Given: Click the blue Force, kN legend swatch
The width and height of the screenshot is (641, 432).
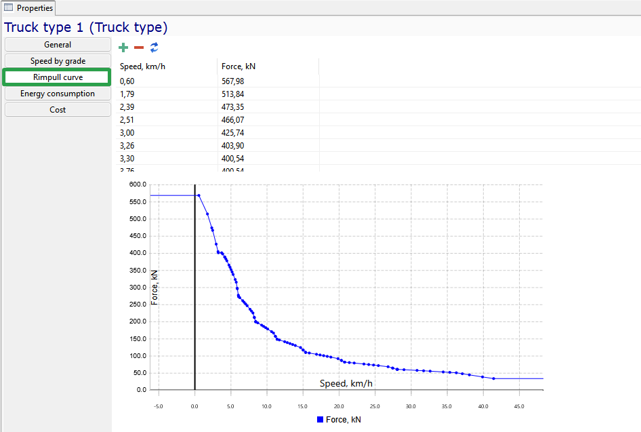Looking at the screenshot, I should [320, 419].
